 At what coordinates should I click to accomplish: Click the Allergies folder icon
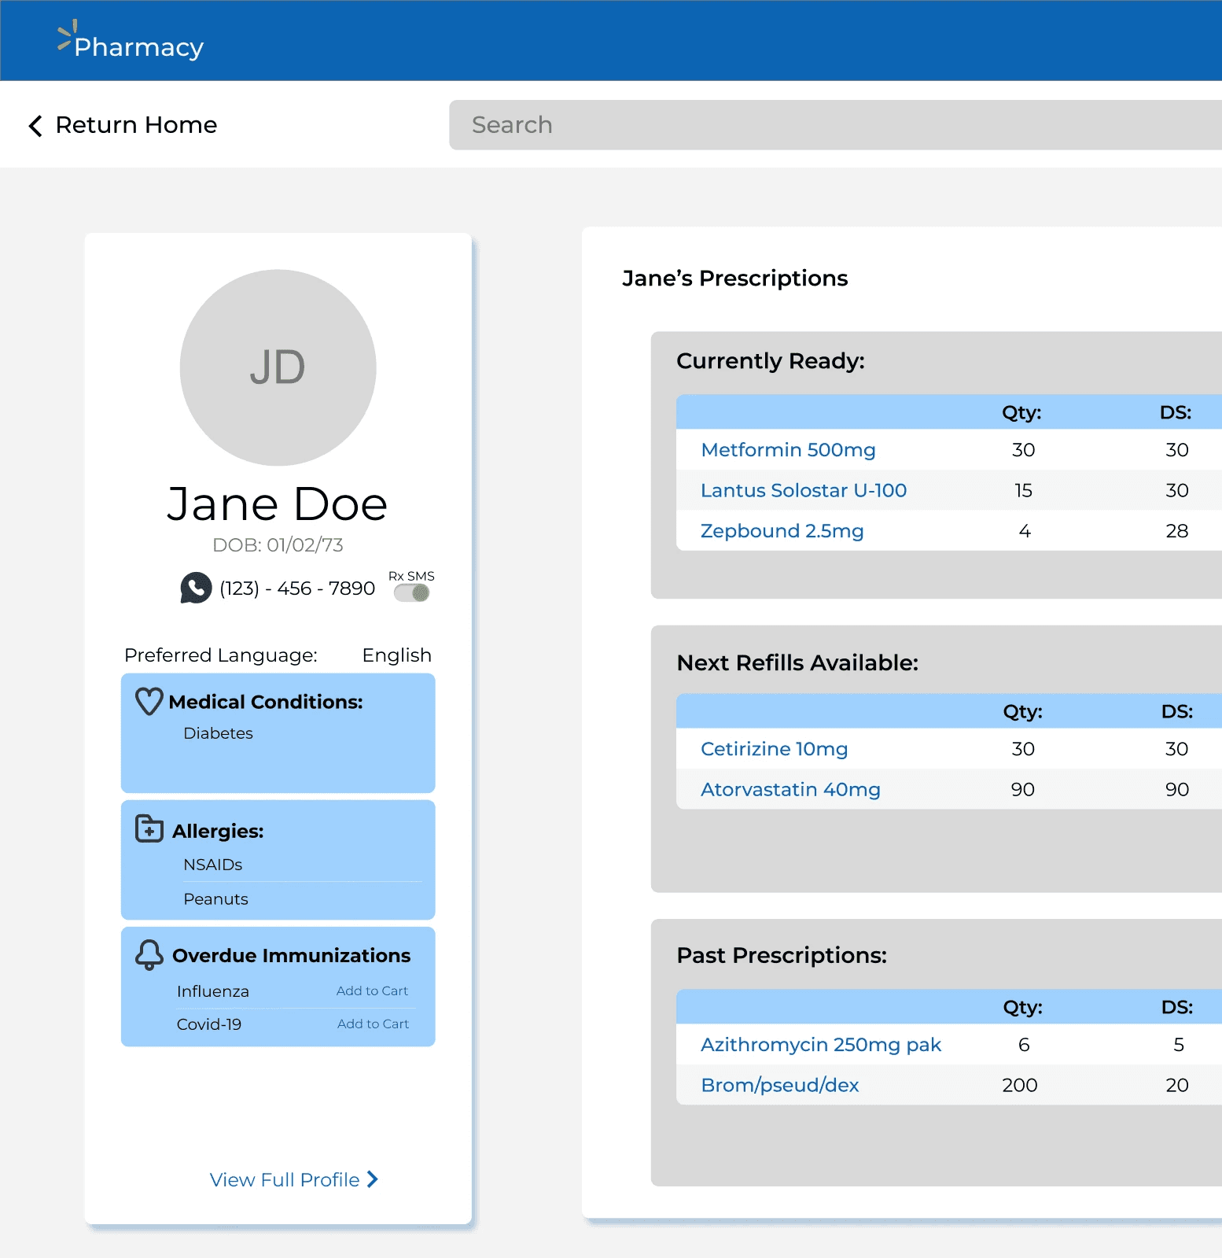coord(149,829)
